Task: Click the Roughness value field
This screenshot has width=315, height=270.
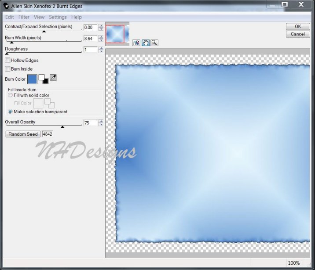Action: pyautogui.click(x=90, y=50)
